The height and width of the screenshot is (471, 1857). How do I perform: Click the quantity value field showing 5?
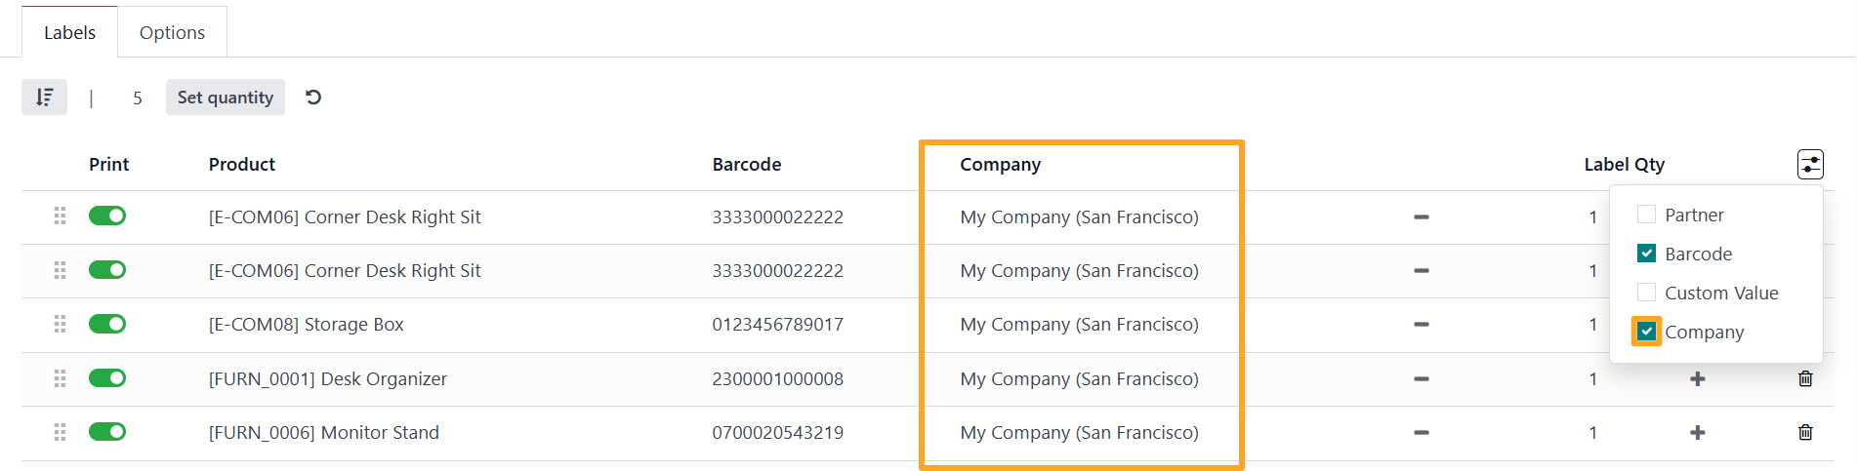[138, 98]
